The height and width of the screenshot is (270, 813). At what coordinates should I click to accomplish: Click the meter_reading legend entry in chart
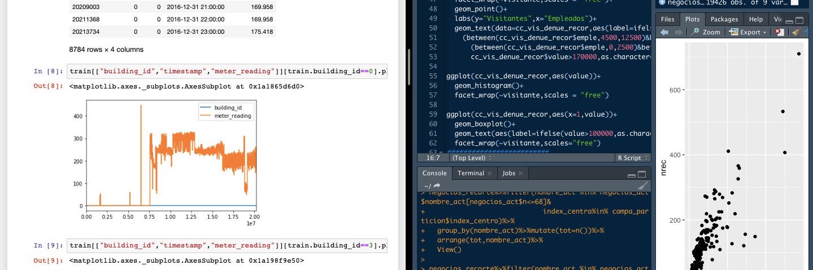tap(226, 116)
